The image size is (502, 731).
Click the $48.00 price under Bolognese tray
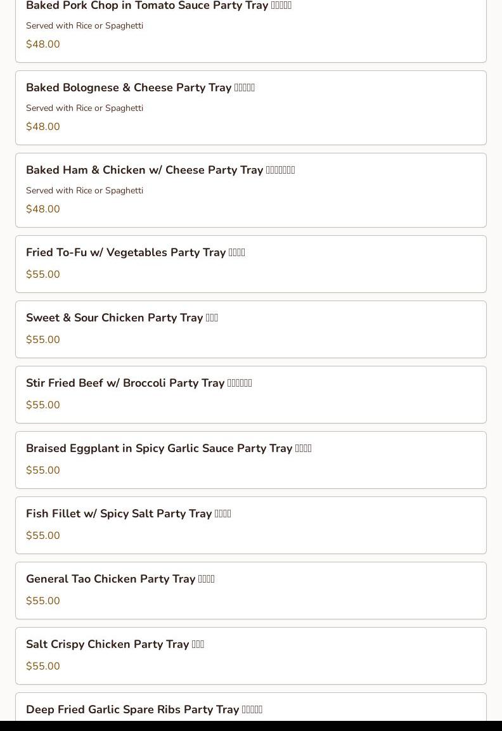tap(43, 127)
